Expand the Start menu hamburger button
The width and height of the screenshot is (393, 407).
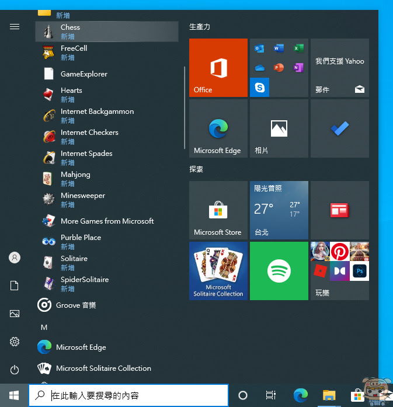(15, 26)
